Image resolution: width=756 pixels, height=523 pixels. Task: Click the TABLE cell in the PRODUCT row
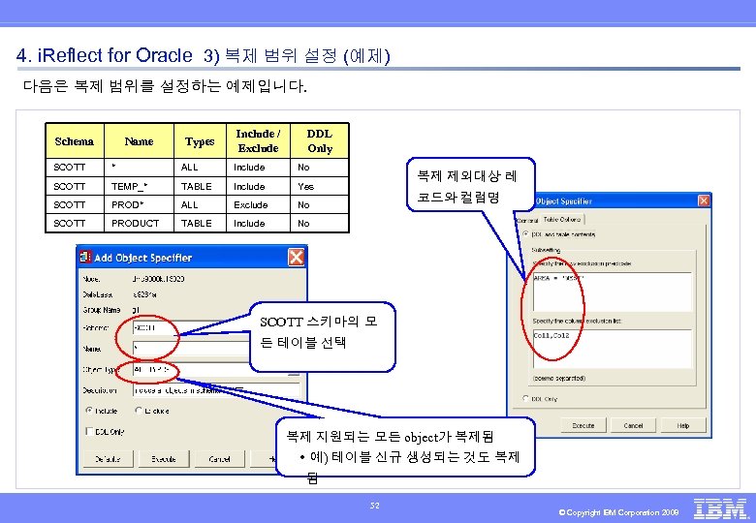tap(200, 224)
